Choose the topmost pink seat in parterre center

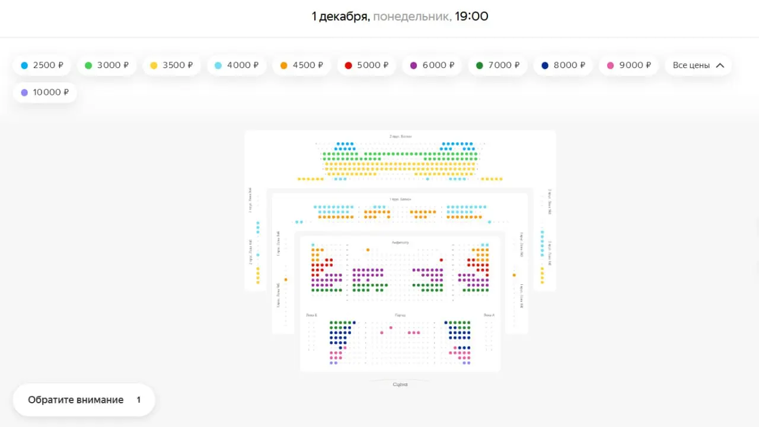tap(391, 328)
